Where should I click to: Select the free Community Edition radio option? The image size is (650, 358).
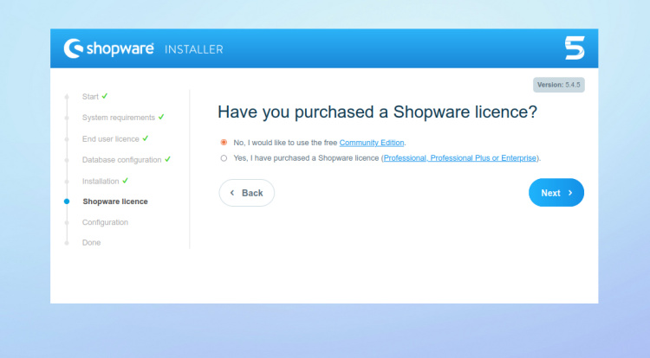[224, 142]
